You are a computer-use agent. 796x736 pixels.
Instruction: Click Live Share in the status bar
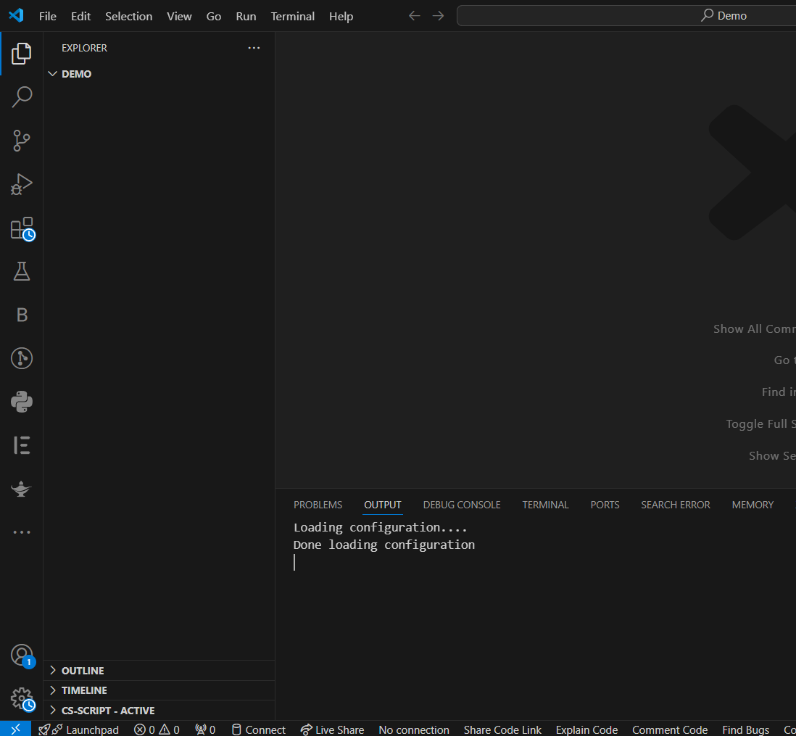(333, 729)
